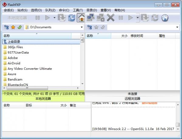Click the local favorites star icon
This screenshot has height=139, width=182.
click(13, 27)
